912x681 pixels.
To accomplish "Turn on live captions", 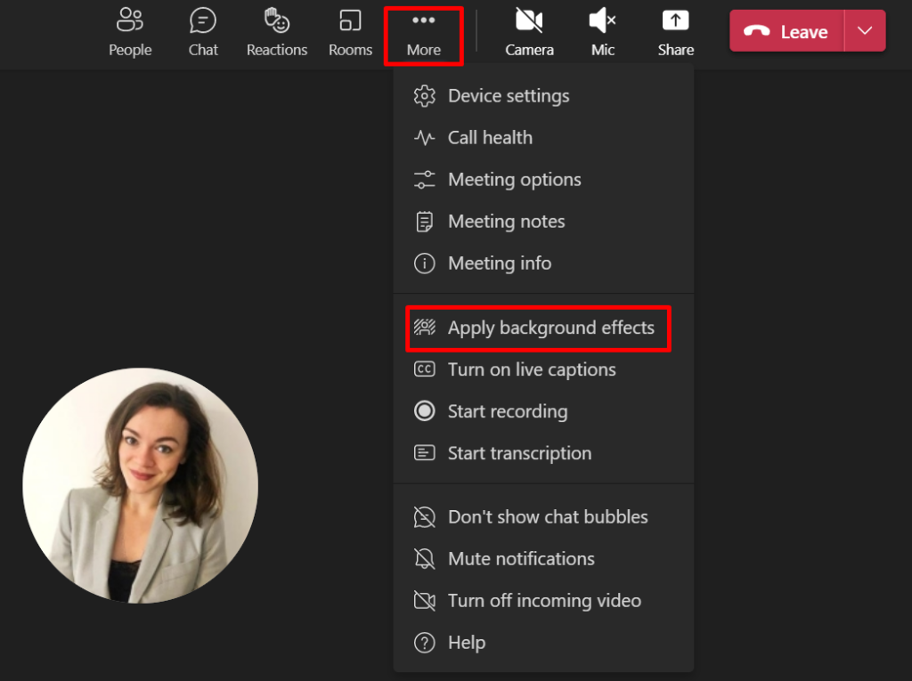I will (x=543, y=369).
